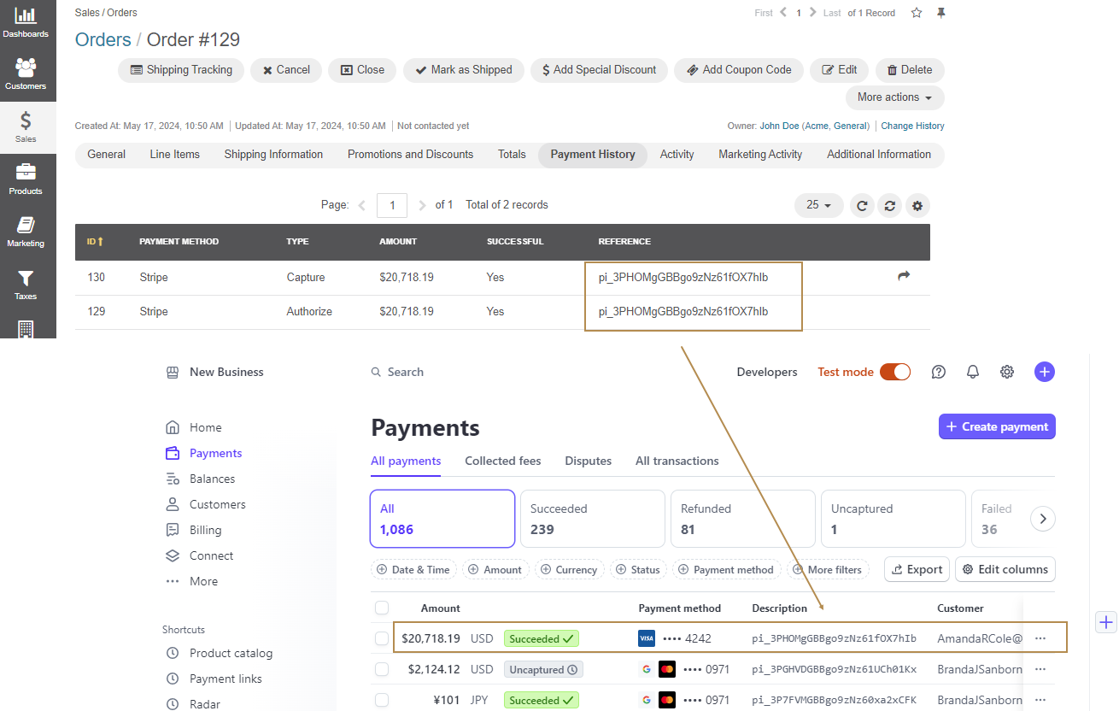Click the Mark as Shipped button
This screenshot has height=711, width=1119.
(463, 70)
